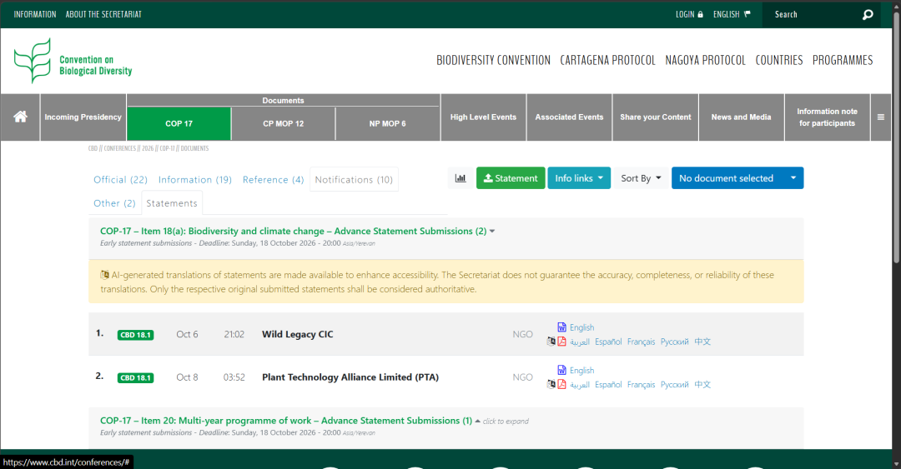
Task: Open NAGOYA PROTOCOL in the main navigation
Action: [x=705, y=60]
